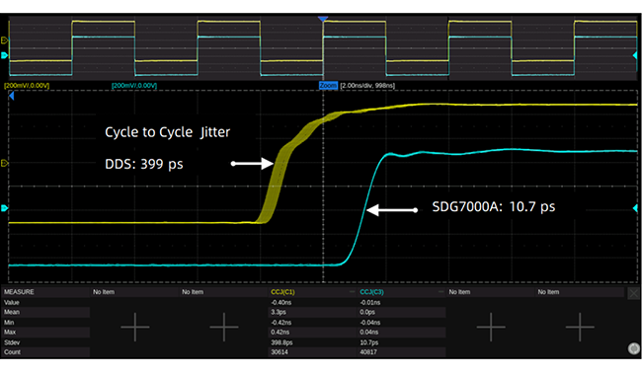
Task: Select the CCJ(C3) measurement header
Action: [x=371, y=292]
